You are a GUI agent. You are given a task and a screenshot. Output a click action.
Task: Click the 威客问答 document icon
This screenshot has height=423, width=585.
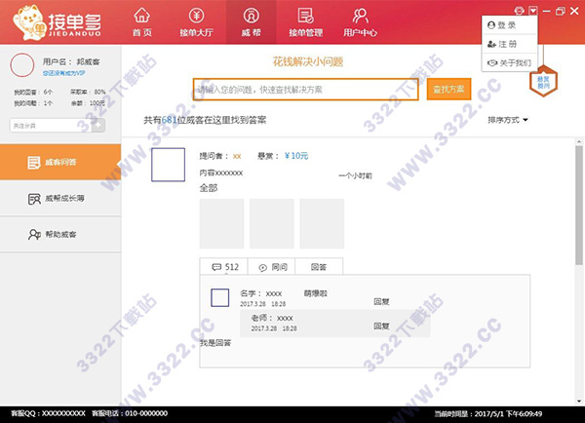point(34,163)
